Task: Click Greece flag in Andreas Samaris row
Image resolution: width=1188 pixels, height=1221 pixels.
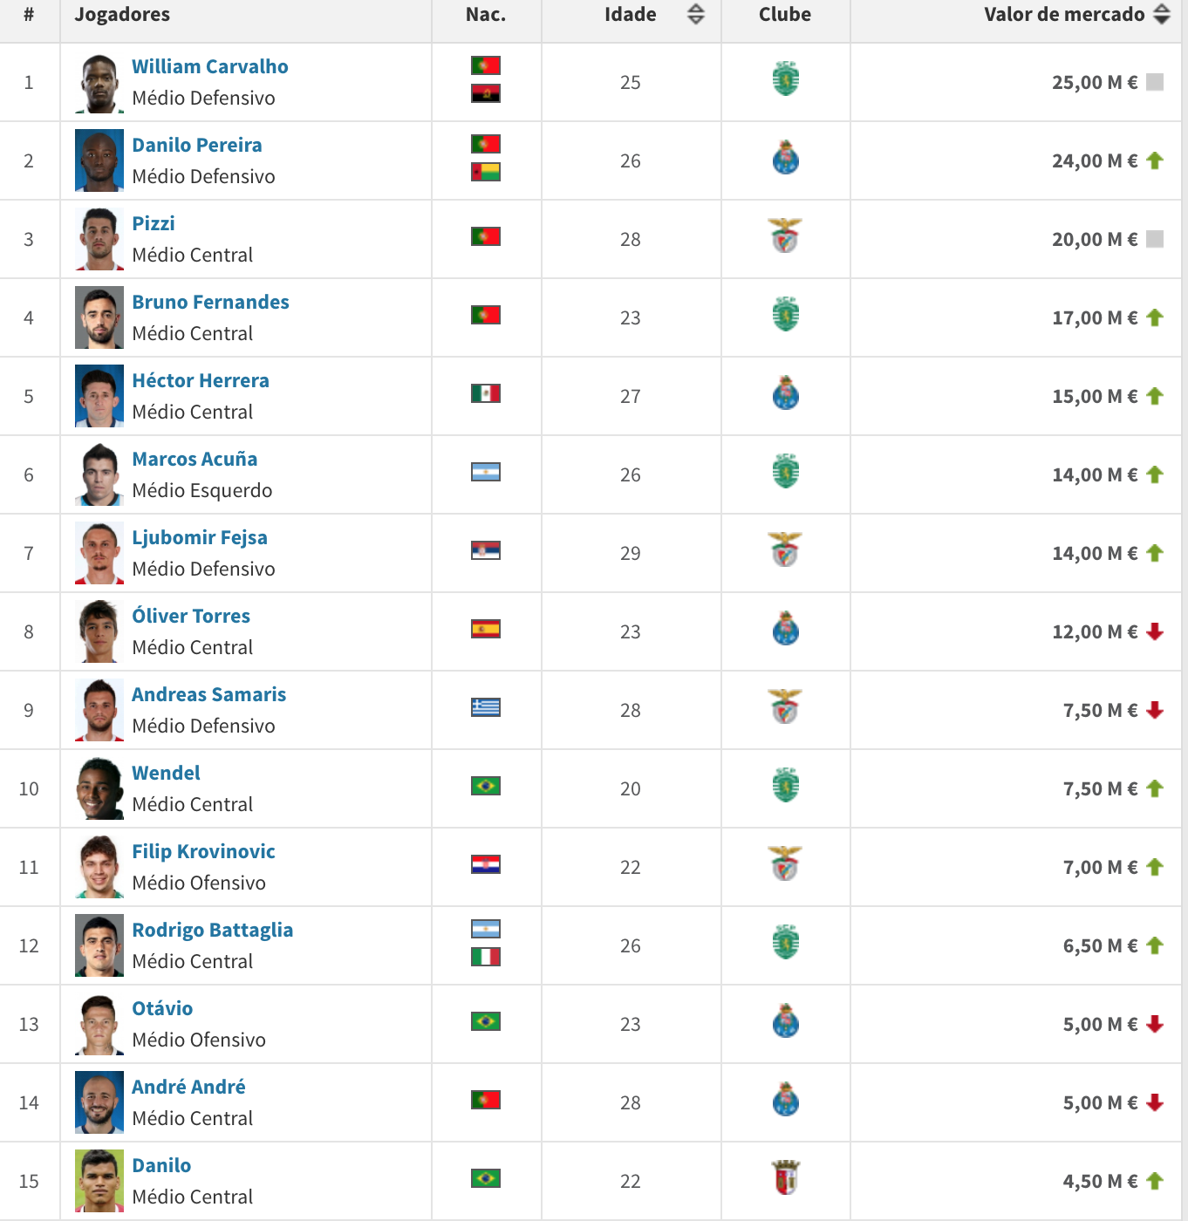Action: [486, 707]
